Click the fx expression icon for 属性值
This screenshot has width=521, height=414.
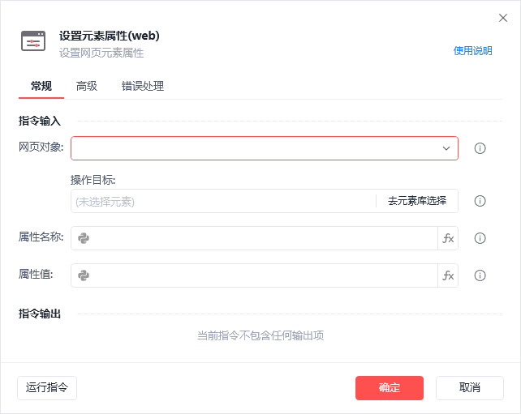click(448, 275)
